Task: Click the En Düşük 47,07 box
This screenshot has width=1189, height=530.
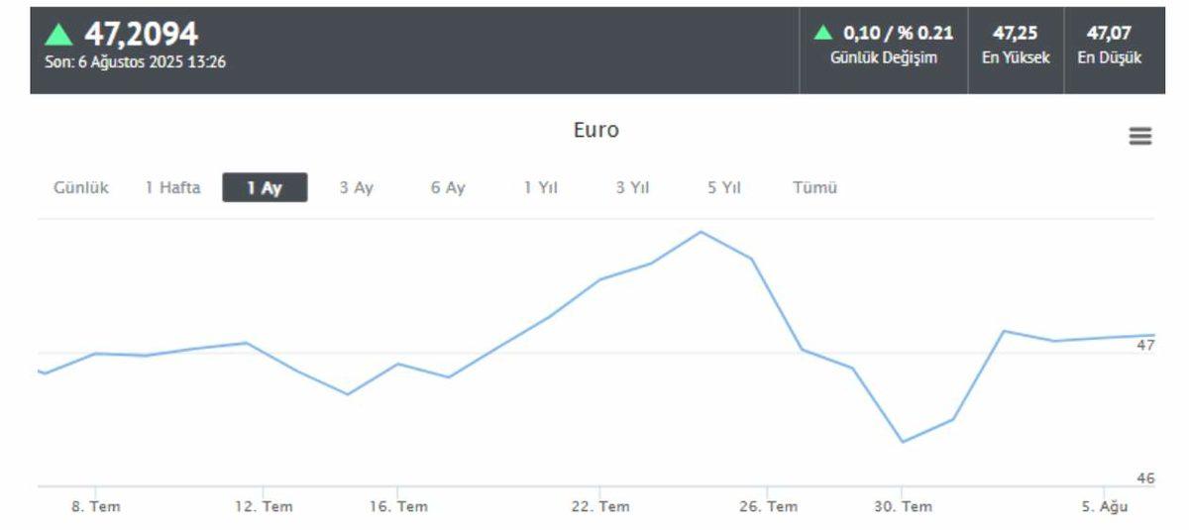Action: pyautogui.click(x=1110, y=46)
